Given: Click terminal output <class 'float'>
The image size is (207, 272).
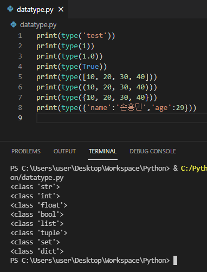Looking at the screenshot, I should (x=39, y=205).
